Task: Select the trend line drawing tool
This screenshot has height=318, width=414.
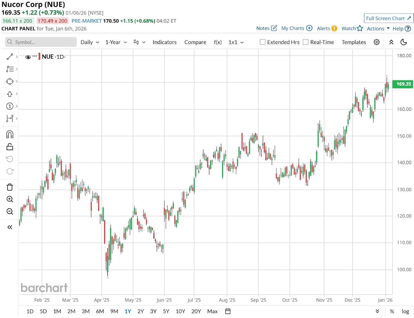Action: point(10,57)
